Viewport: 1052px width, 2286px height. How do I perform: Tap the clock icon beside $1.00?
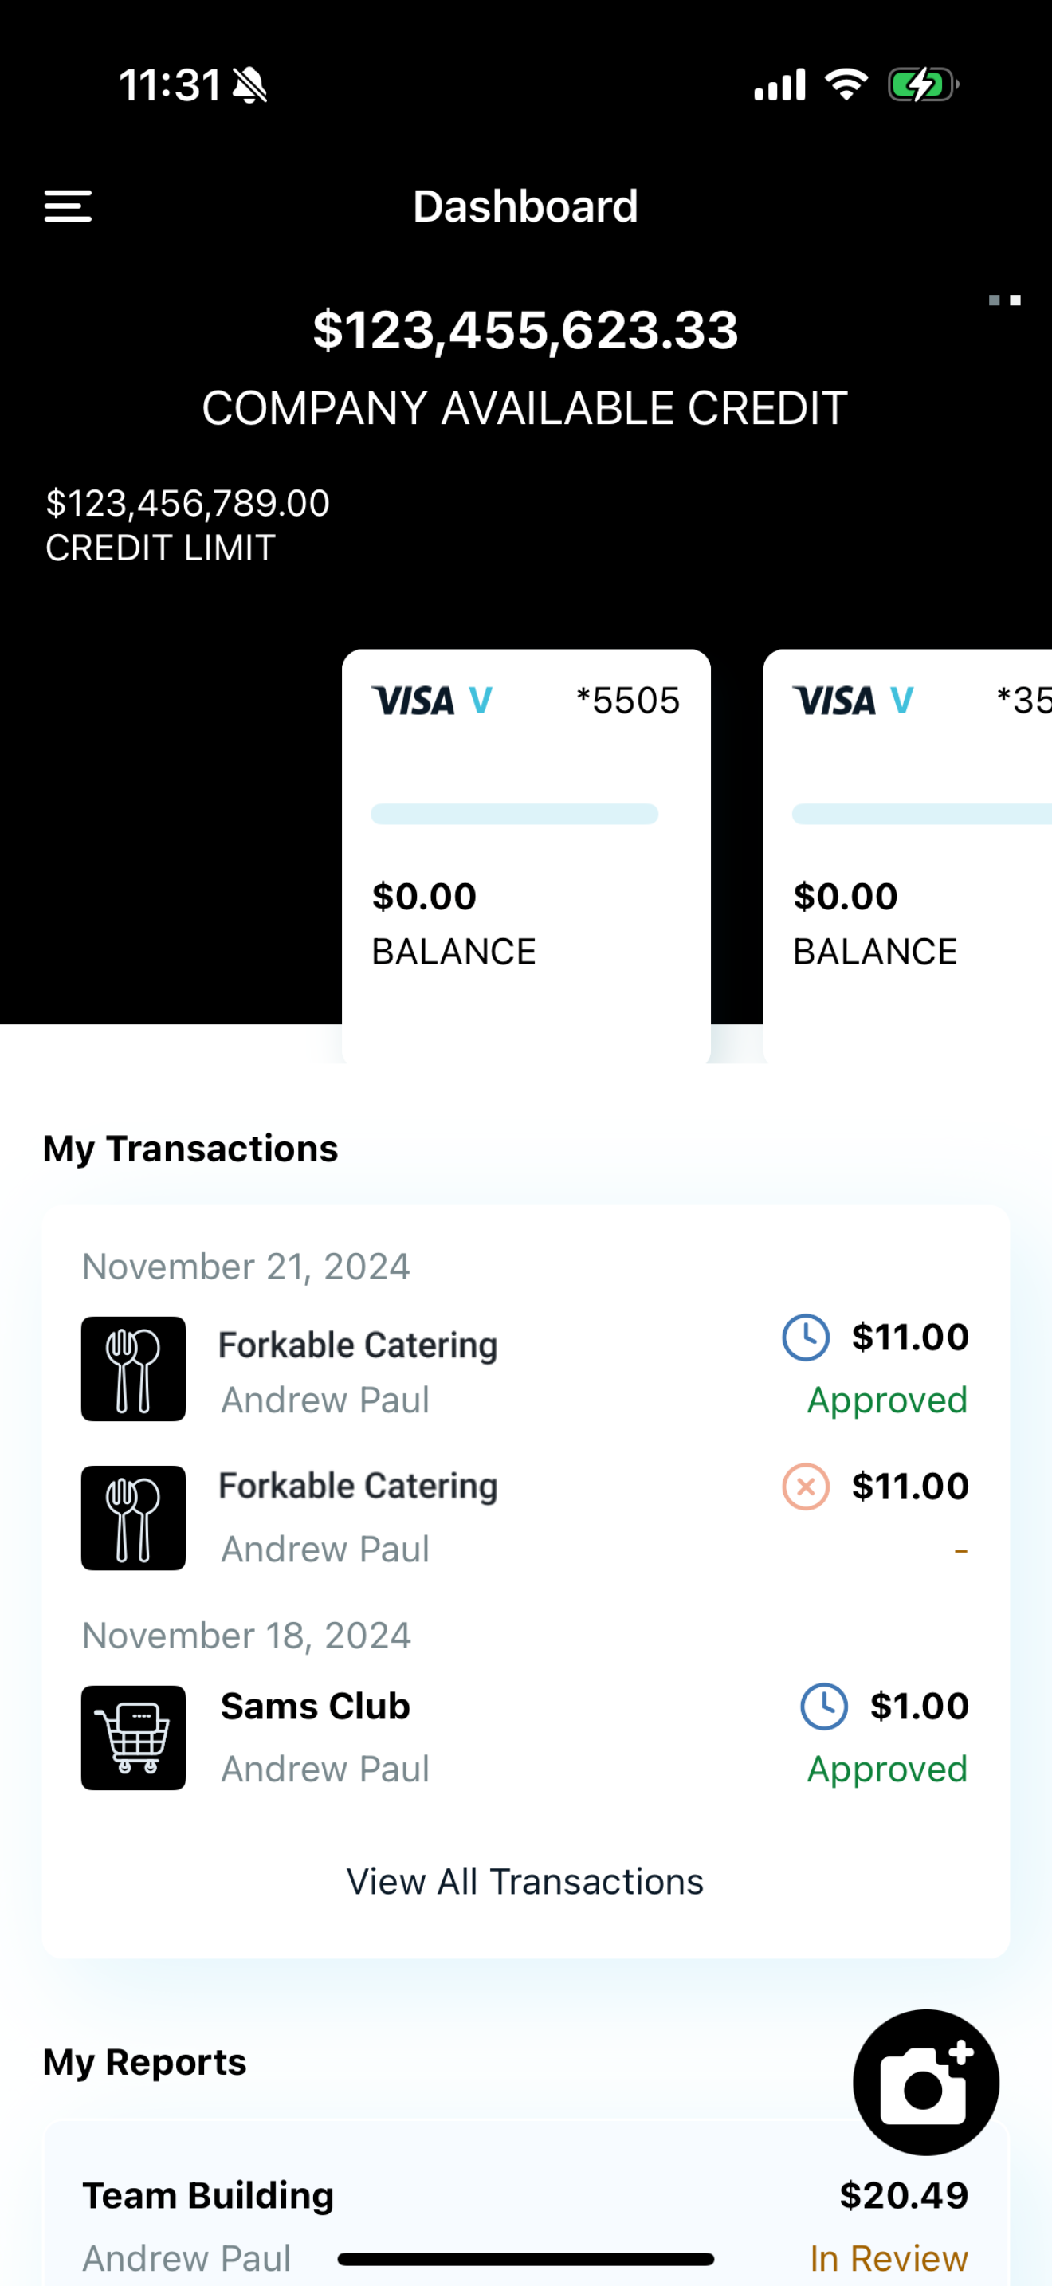point(824,1707)
